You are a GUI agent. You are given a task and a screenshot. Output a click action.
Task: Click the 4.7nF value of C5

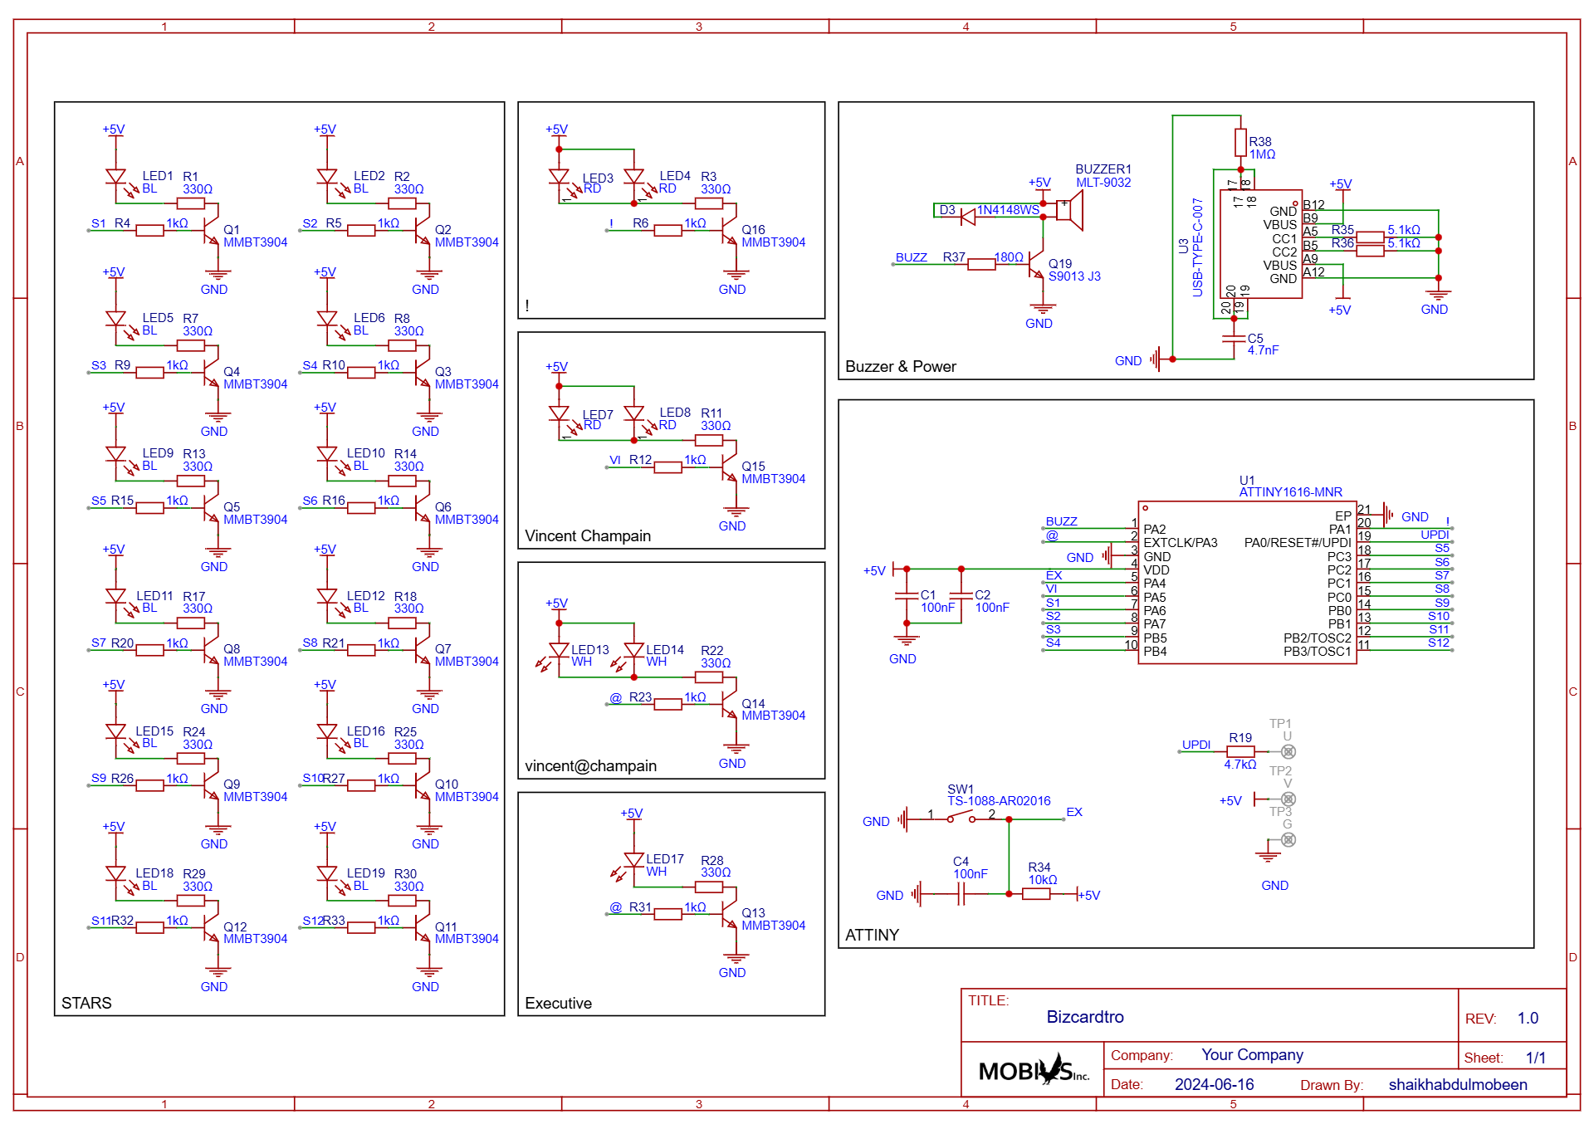[x=1263, y=350]
